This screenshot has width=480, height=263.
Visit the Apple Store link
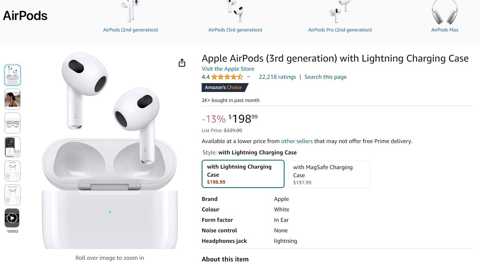(228, 69)
